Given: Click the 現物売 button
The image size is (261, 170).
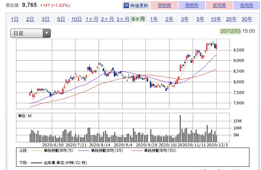Looking at the screenshot, I should click(x=192, y=6).
